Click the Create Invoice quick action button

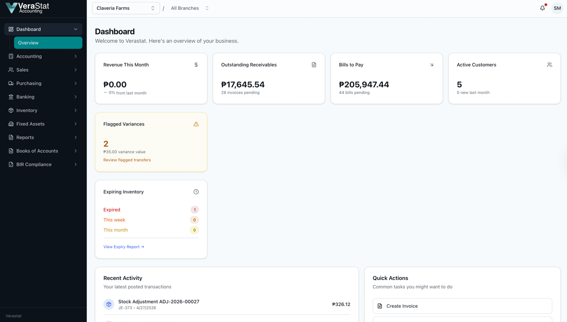coord(462,306)
